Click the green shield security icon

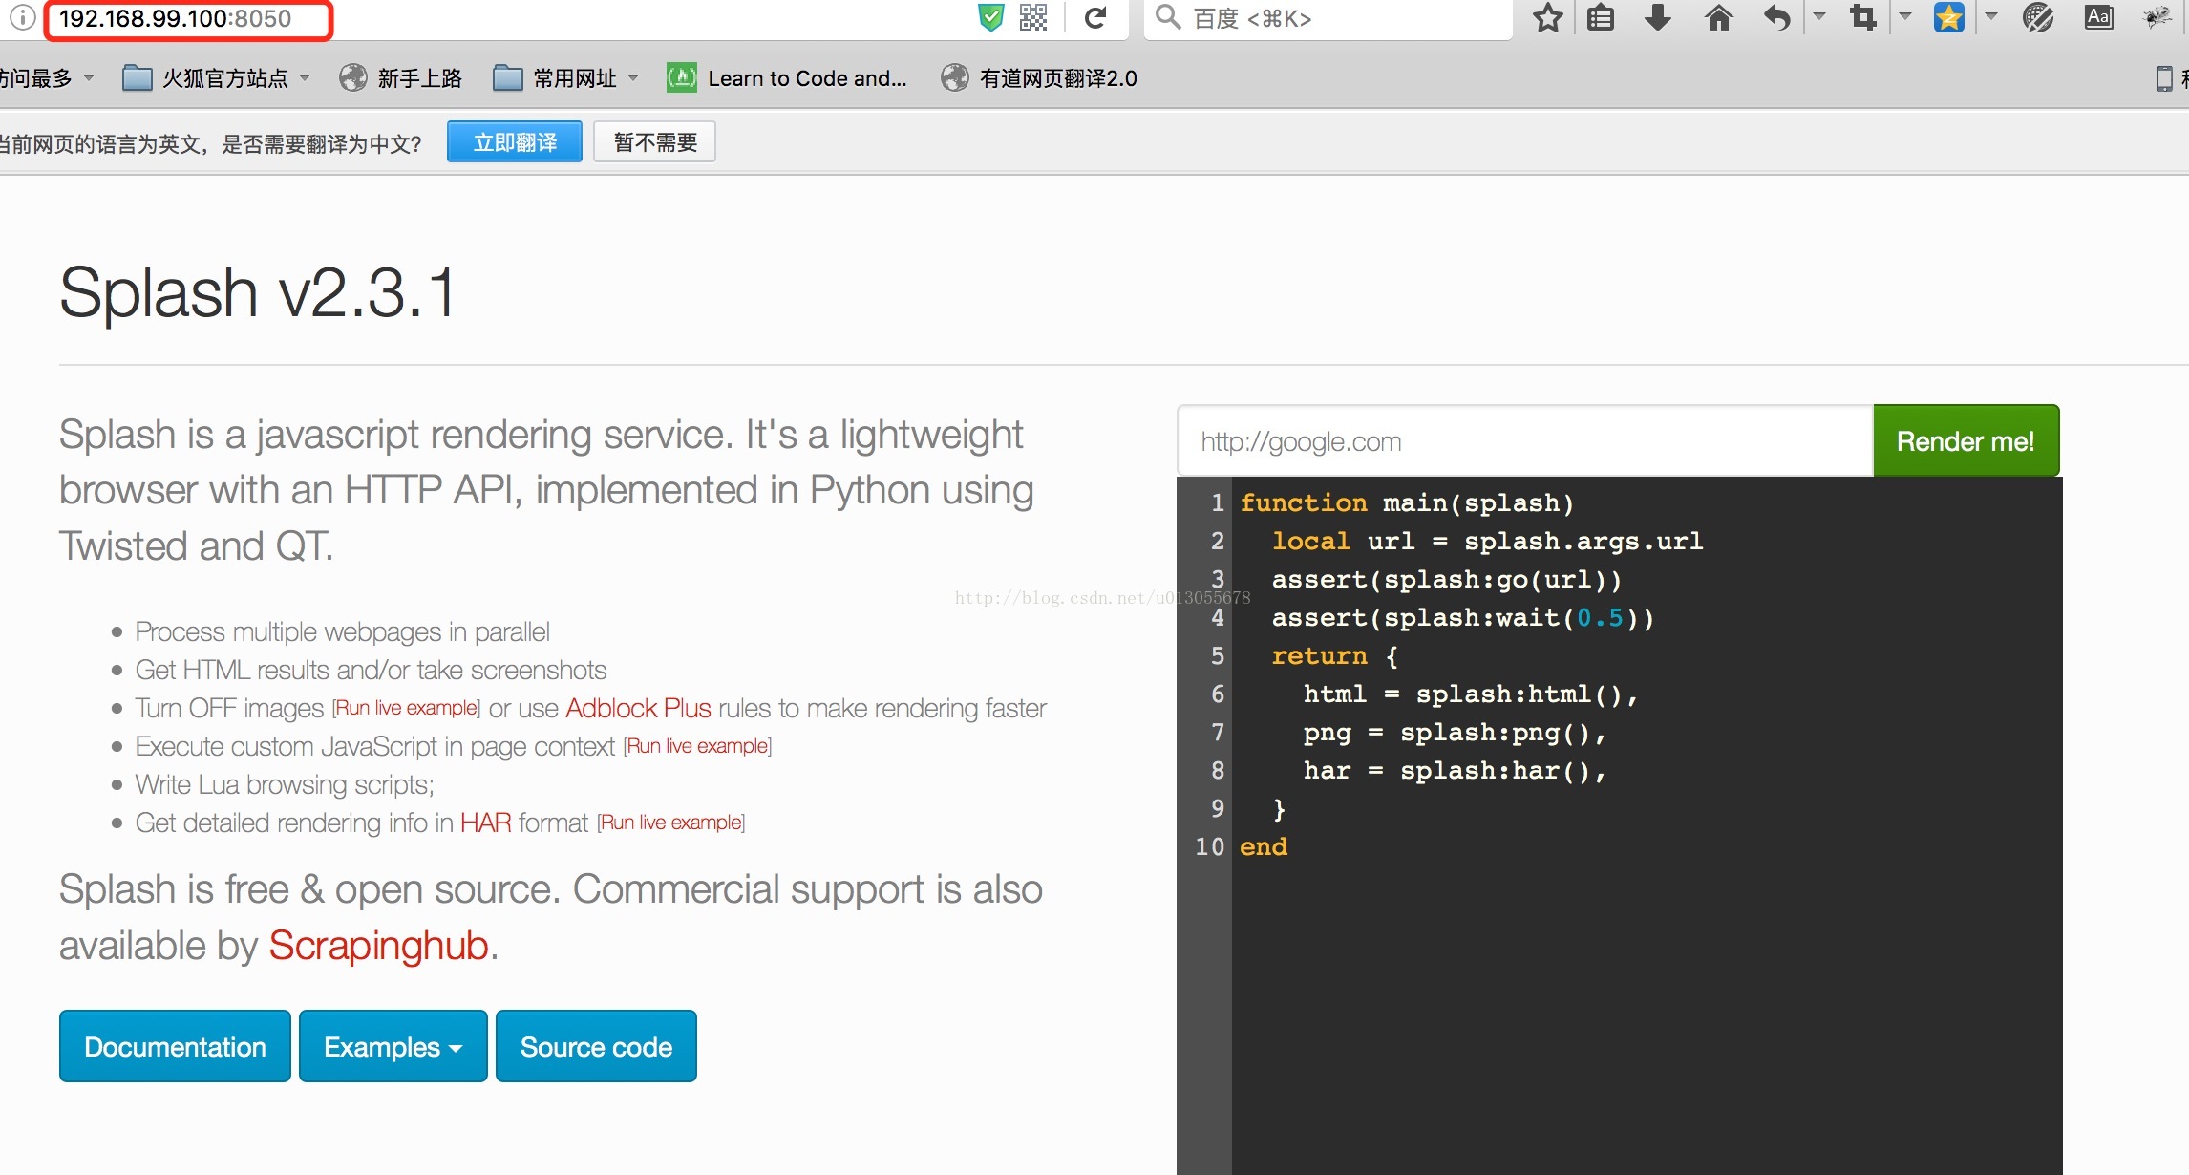[x=991, y=17]
